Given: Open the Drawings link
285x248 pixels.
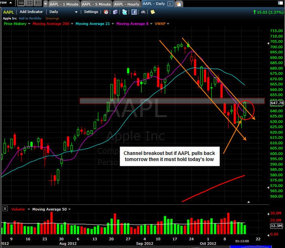Looking at the screenshot, I should tap(52, 18).
